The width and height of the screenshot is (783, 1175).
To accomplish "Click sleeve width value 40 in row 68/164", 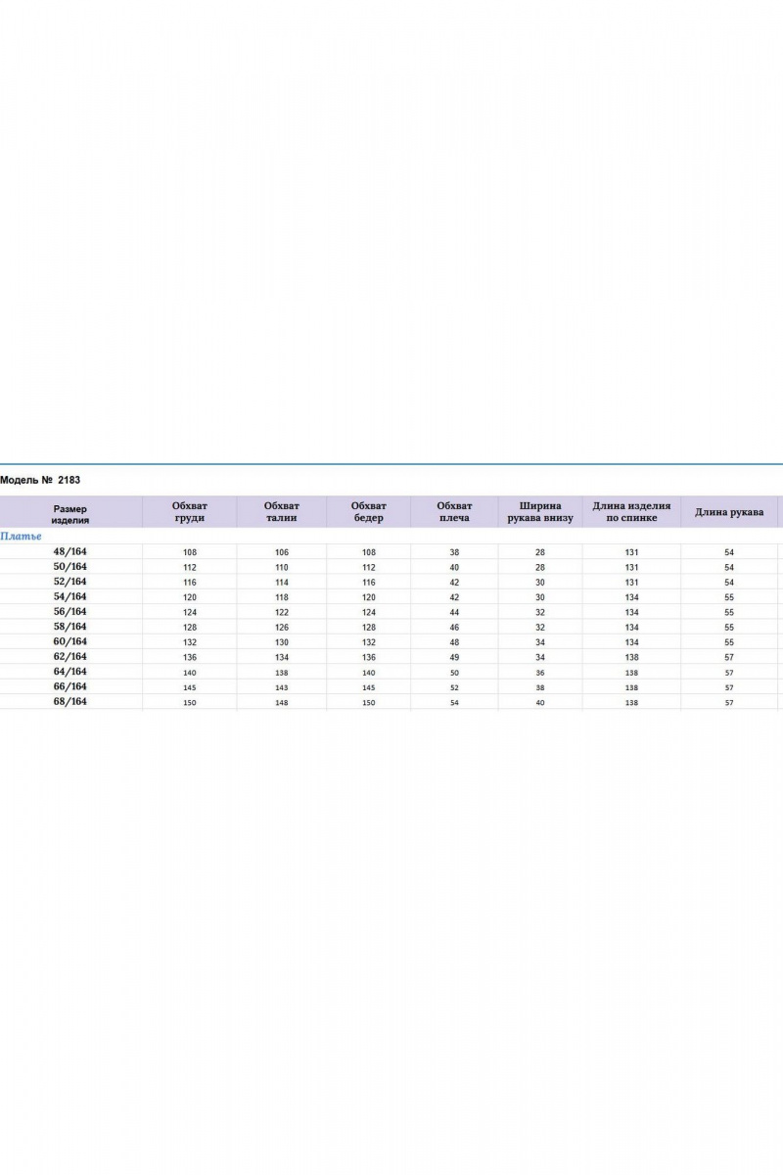I will pyautogui.click(x=540, y=703).
